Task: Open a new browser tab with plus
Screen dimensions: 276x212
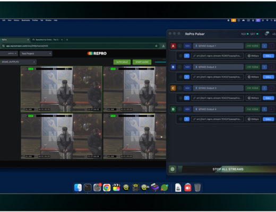Action: click(x=67, y=40)
